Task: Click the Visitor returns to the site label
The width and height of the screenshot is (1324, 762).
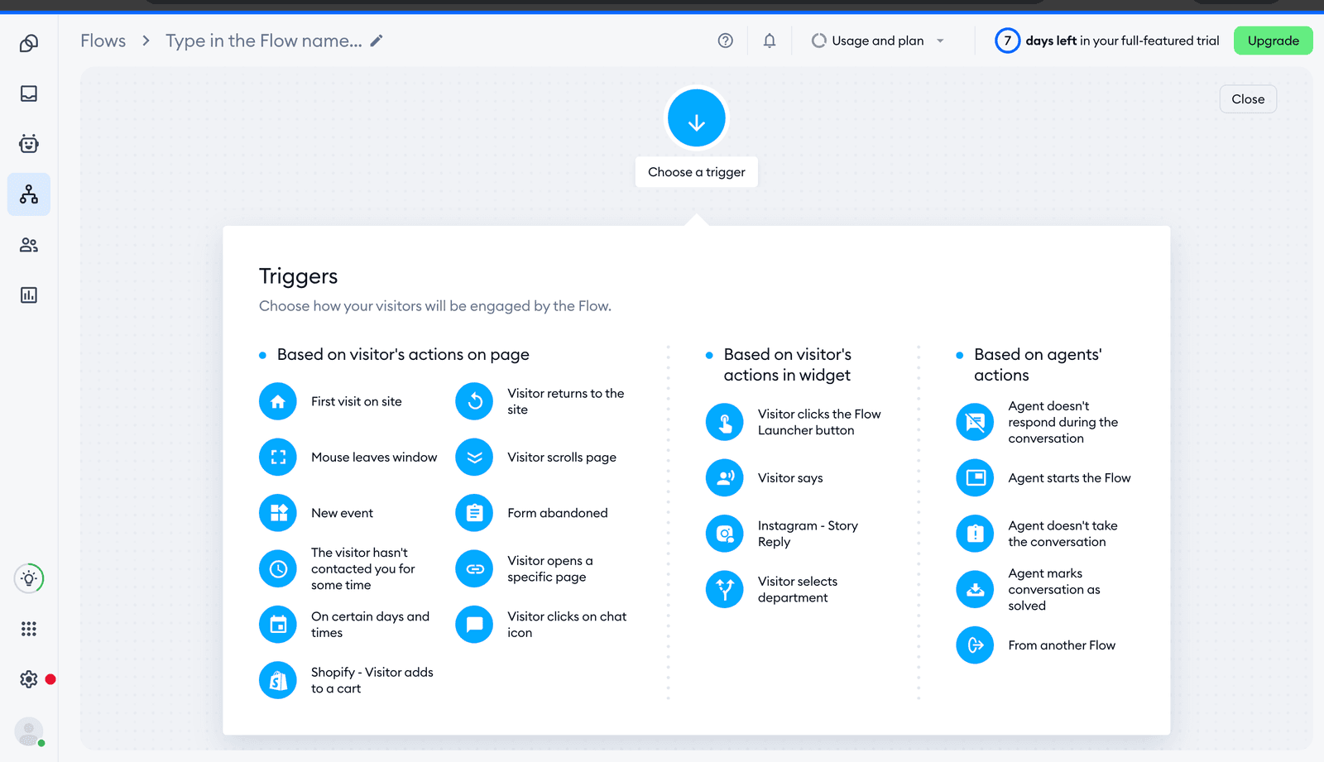Action: tap(566, 401)
